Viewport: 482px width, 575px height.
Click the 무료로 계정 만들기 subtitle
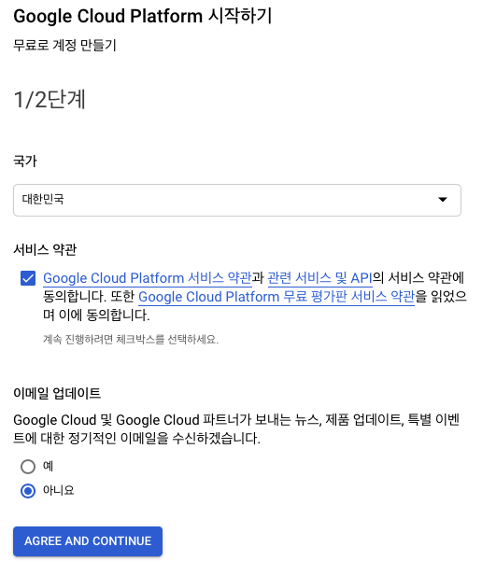(x=64, y=46)
